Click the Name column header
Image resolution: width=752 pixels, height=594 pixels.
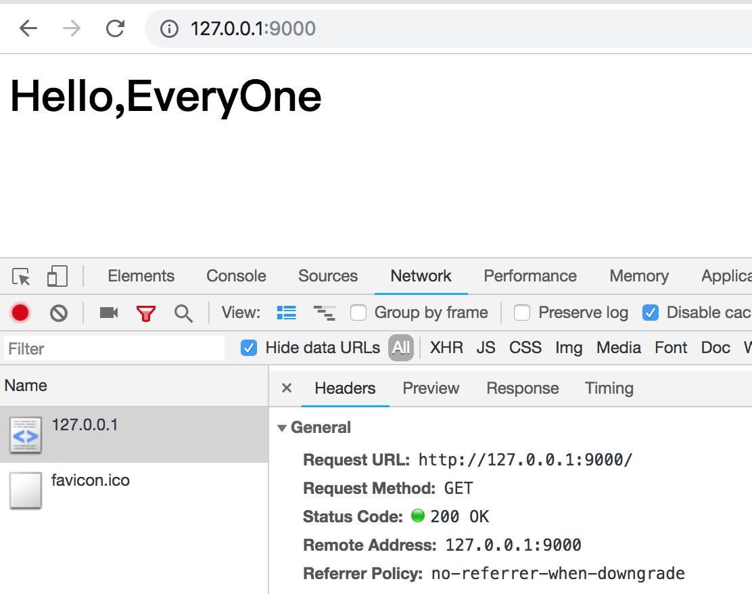tap(135, 386)
